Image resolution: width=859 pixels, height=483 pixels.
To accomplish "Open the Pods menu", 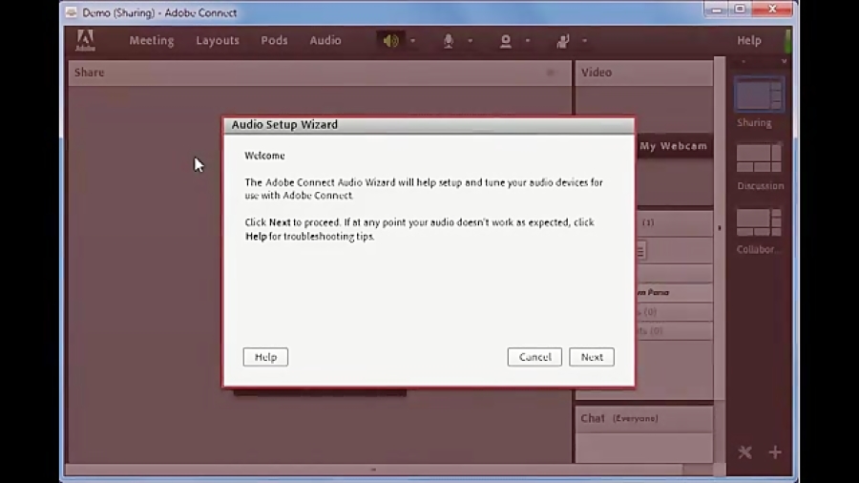I will (274, 40).
